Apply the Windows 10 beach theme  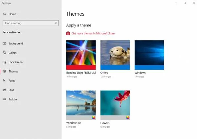tap(81, 105)
